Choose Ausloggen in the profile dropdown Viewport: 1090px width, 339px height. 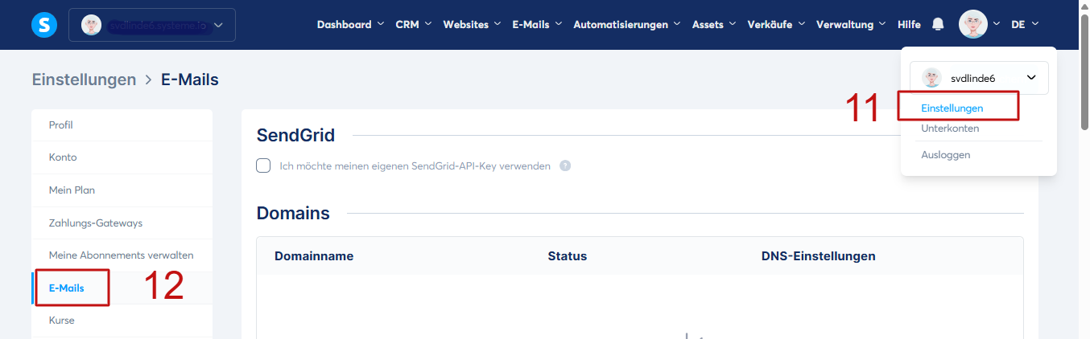[946, 155]
